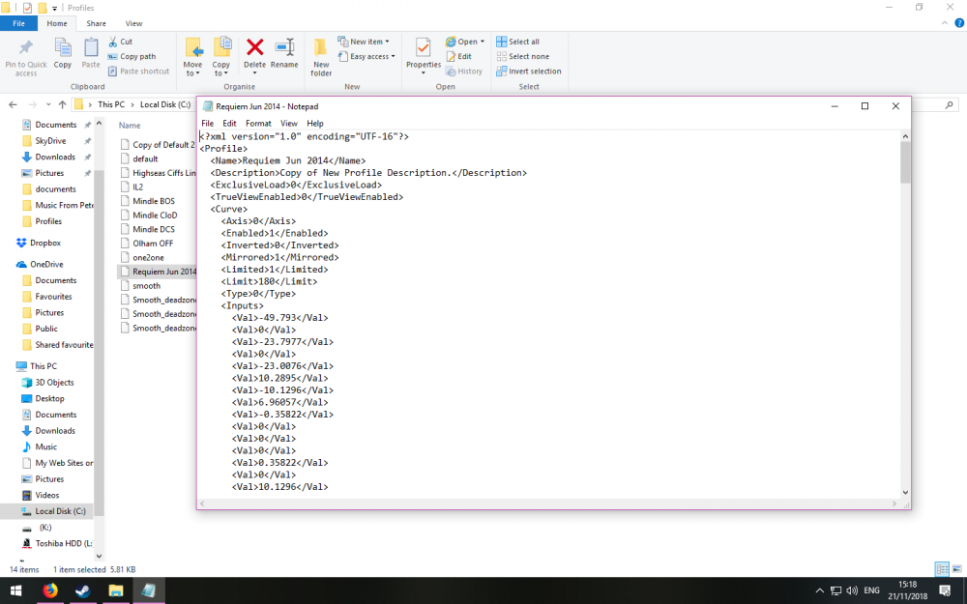Click the Copy icon in the Clipboard group
967x604 pixels.
(63, 52)
